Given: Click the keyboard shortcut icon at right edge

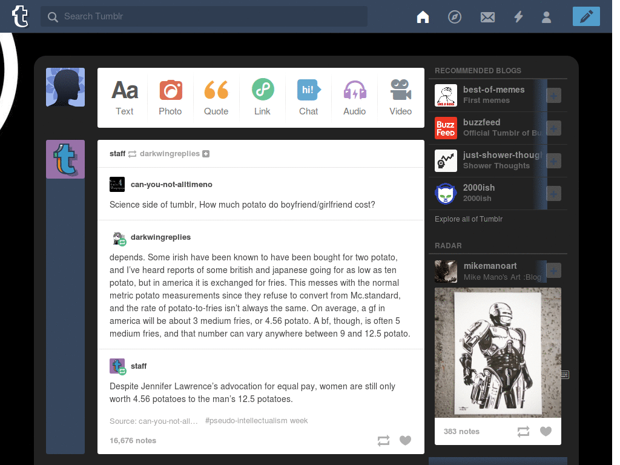Looking at the screenshot, I should pyautogui.click(x=565, y=374).
